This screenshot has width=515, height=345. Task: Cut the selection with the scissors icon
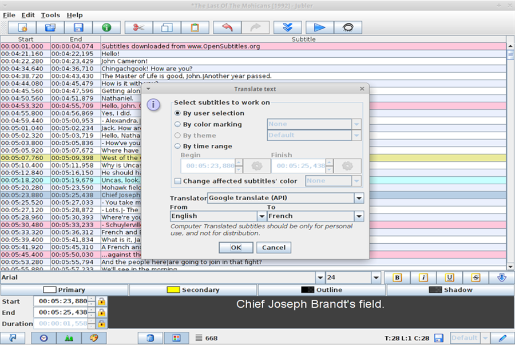[138, 27]
